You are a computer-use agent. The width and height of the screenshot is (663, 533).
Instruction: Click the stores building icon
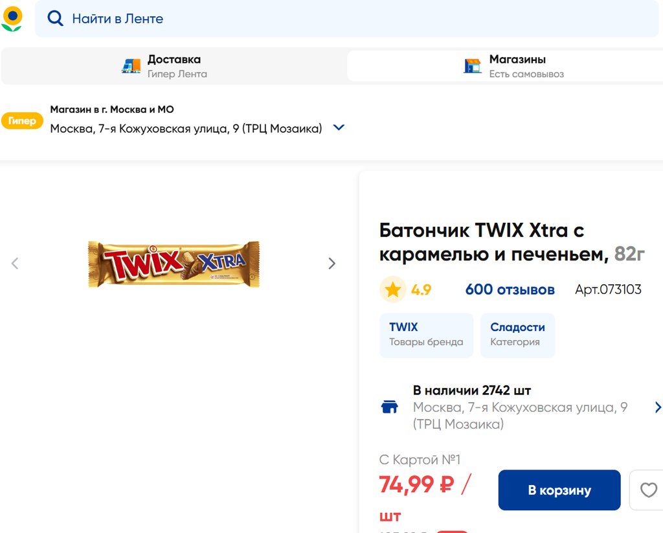(x=473, y=65)
